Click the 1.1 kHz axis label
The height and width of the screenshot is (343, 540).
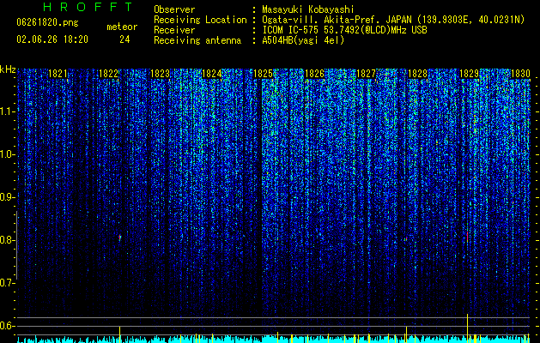pyautogui.click(x=7, y=111)
